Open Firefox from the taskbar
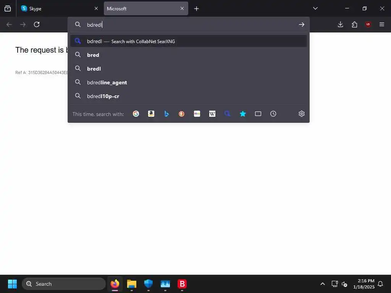 (x=115, y=284)
